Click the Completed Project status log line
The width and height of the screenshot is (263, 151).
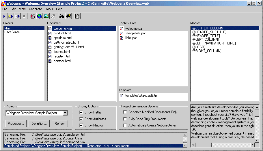click(93, 146)
